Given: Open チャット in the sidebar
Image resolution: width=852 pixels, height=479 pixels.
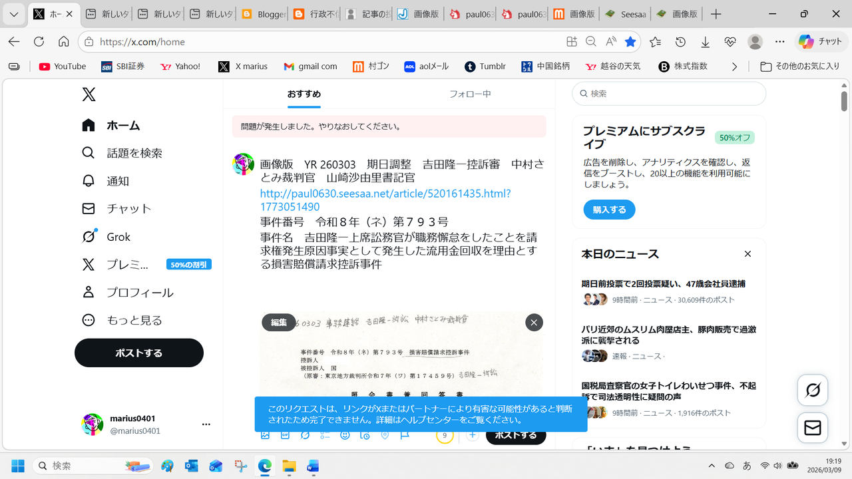Looking at the screenshot, I should (116, 208).
